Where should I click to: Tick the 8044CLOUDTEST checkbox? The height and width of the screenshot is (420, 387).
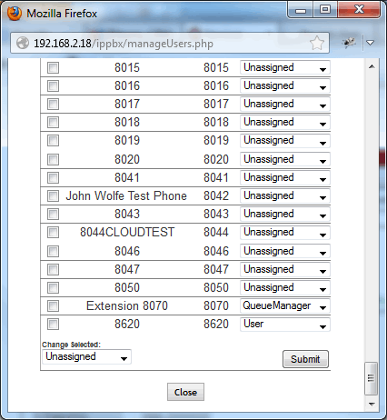pos(53,233)
